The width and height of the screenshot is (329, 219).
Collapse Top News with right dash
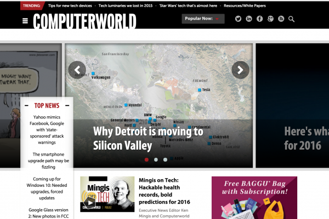pos(67,105)
